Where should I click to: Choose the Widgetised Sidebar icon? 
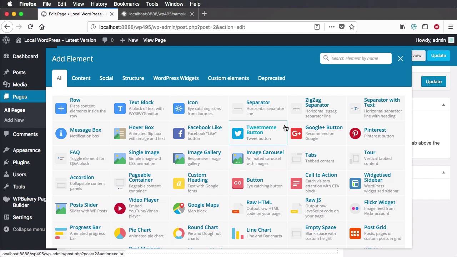coord(355,183)
